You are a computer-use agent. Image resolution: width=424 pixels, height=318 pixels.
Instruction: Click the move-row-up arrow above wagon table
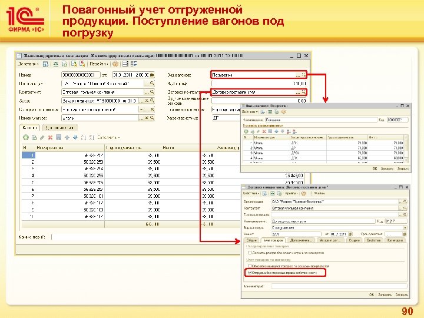(67, 138)
